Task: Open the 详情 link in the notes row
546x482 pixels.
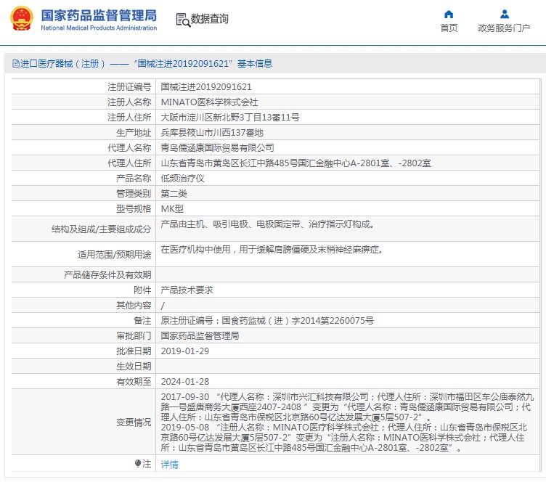Action: click(x=168, y=464)
